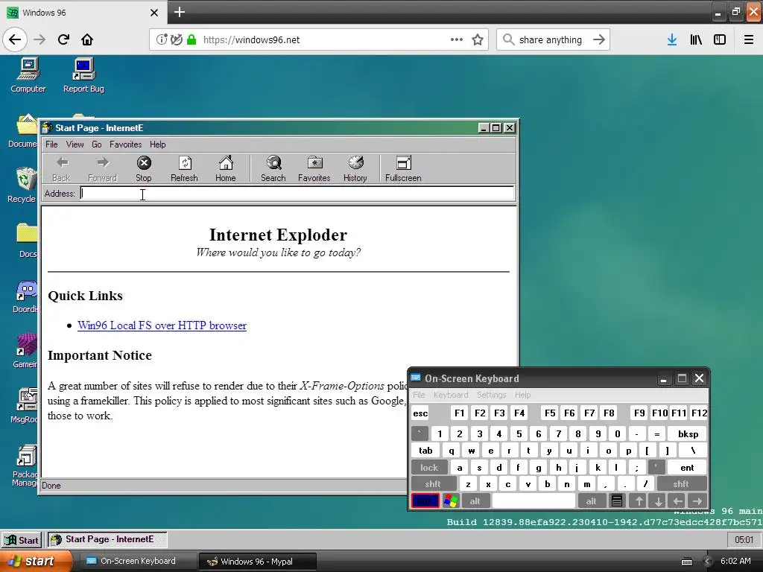Click the XP green start button
The width and height of the screenshot is (763, 572).
[x=37, y=562]
